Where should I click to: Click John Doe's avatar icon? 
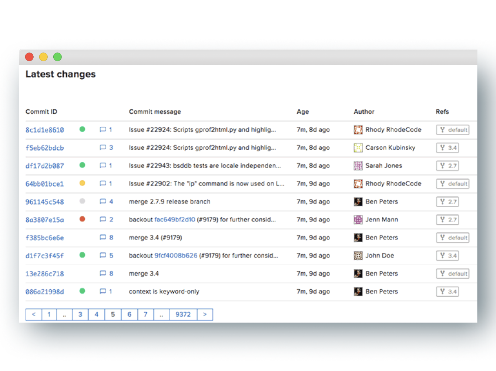click(358, 255)
